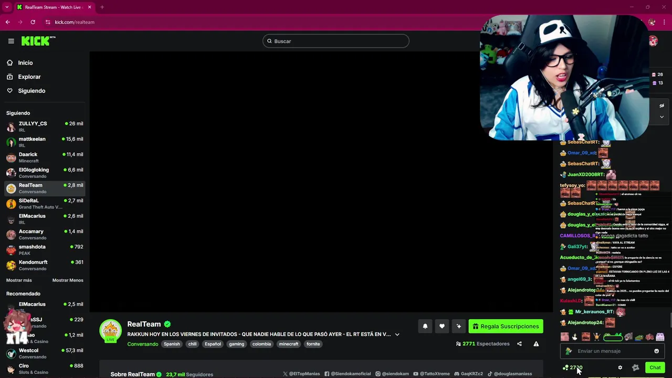Insert the mustache man emote
672x378 pixels.
[x=585, y=337]
